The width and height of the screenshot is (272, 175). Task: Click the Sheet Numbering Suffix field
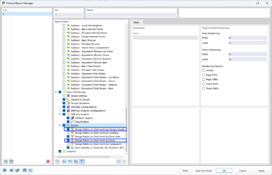pos(248,59)
